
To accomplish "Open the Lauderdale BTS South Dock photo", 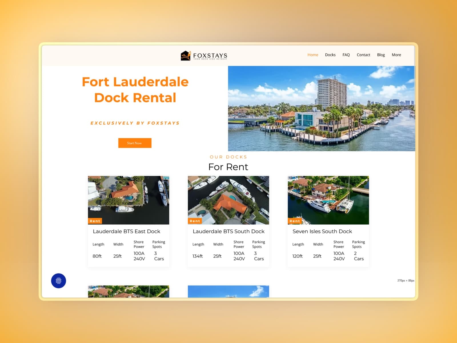I will 228,200.
